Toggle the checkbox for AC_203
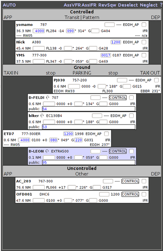This screenshot has width=163, height=251. click(144, 181)
